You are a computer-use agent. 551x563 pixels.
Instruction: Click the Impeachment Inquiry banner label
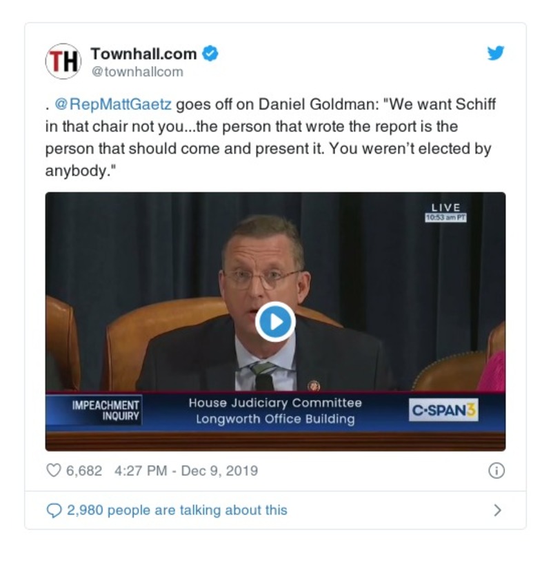click(106, 411)
